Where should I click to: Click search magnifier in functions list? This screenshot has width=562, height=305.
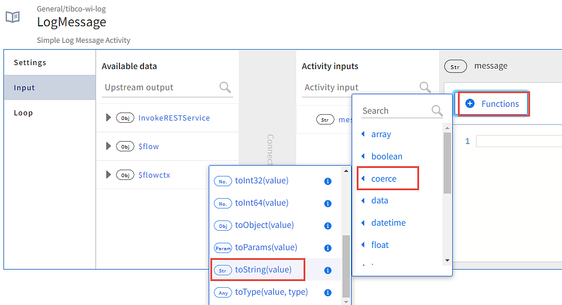point(437,111)
